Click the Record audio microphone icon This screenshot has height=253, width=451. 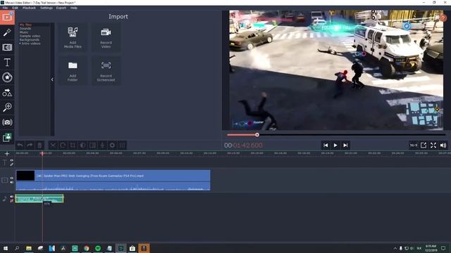click(x=102, y=145)
